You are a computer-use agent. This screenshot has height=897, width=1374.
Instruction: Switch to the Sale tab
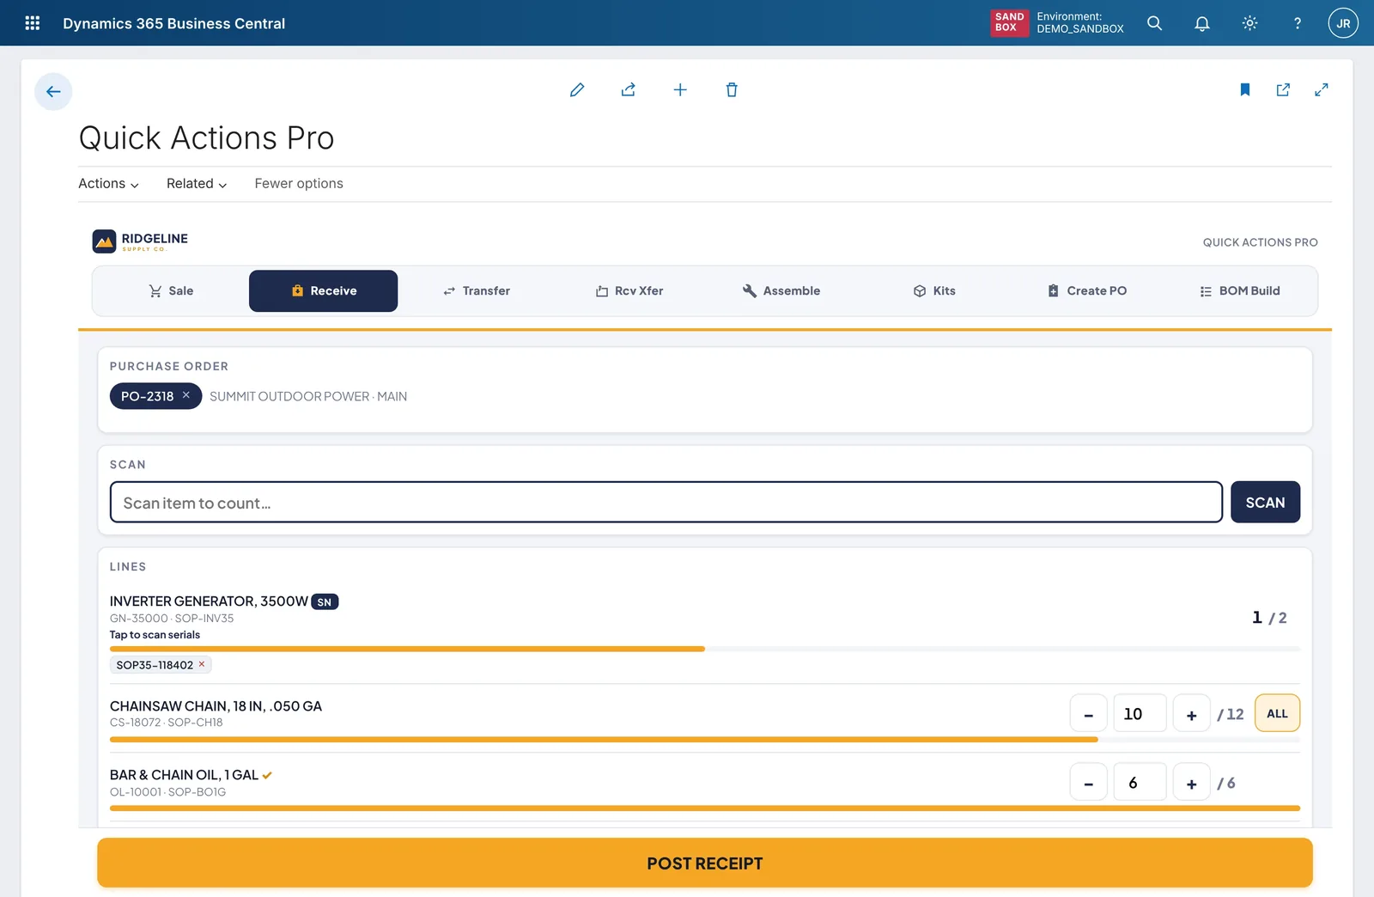point(171,291)
